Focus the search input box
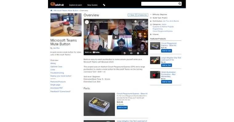The image size is (234, 122). point(159,4)
